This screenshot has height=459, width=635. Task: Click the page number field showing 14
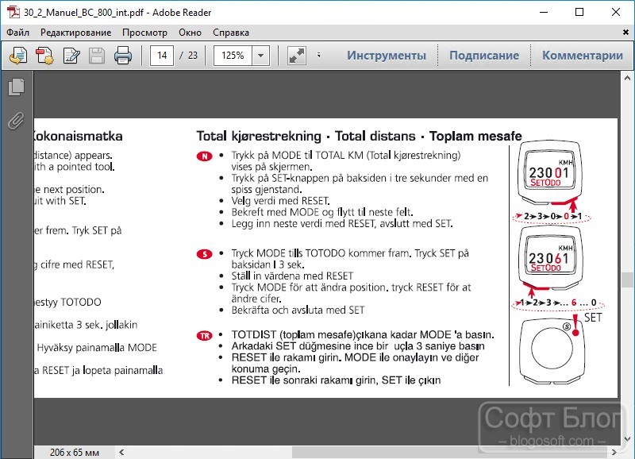click(162, 56)
